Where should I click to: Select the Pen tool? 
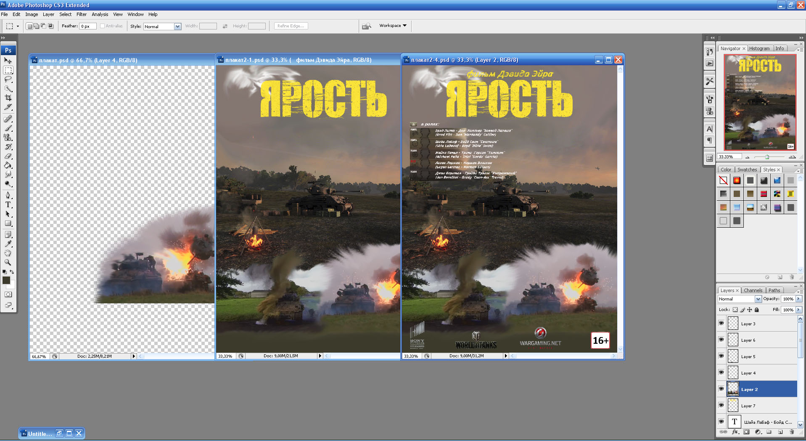click(8, 195)
